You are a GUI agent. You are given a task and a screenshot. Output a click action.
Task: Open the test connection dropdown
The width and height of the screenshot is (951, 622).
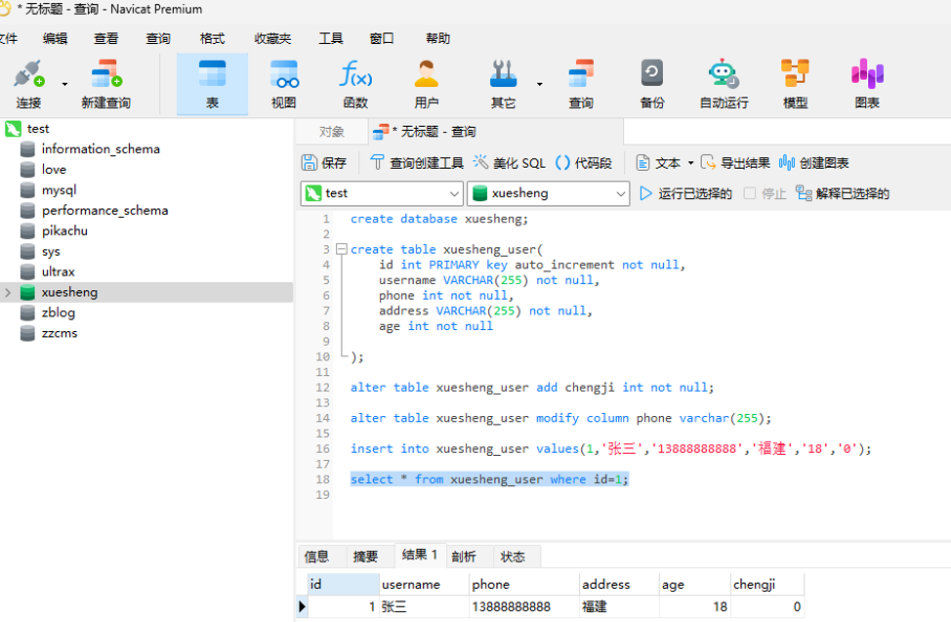point(453,193)
